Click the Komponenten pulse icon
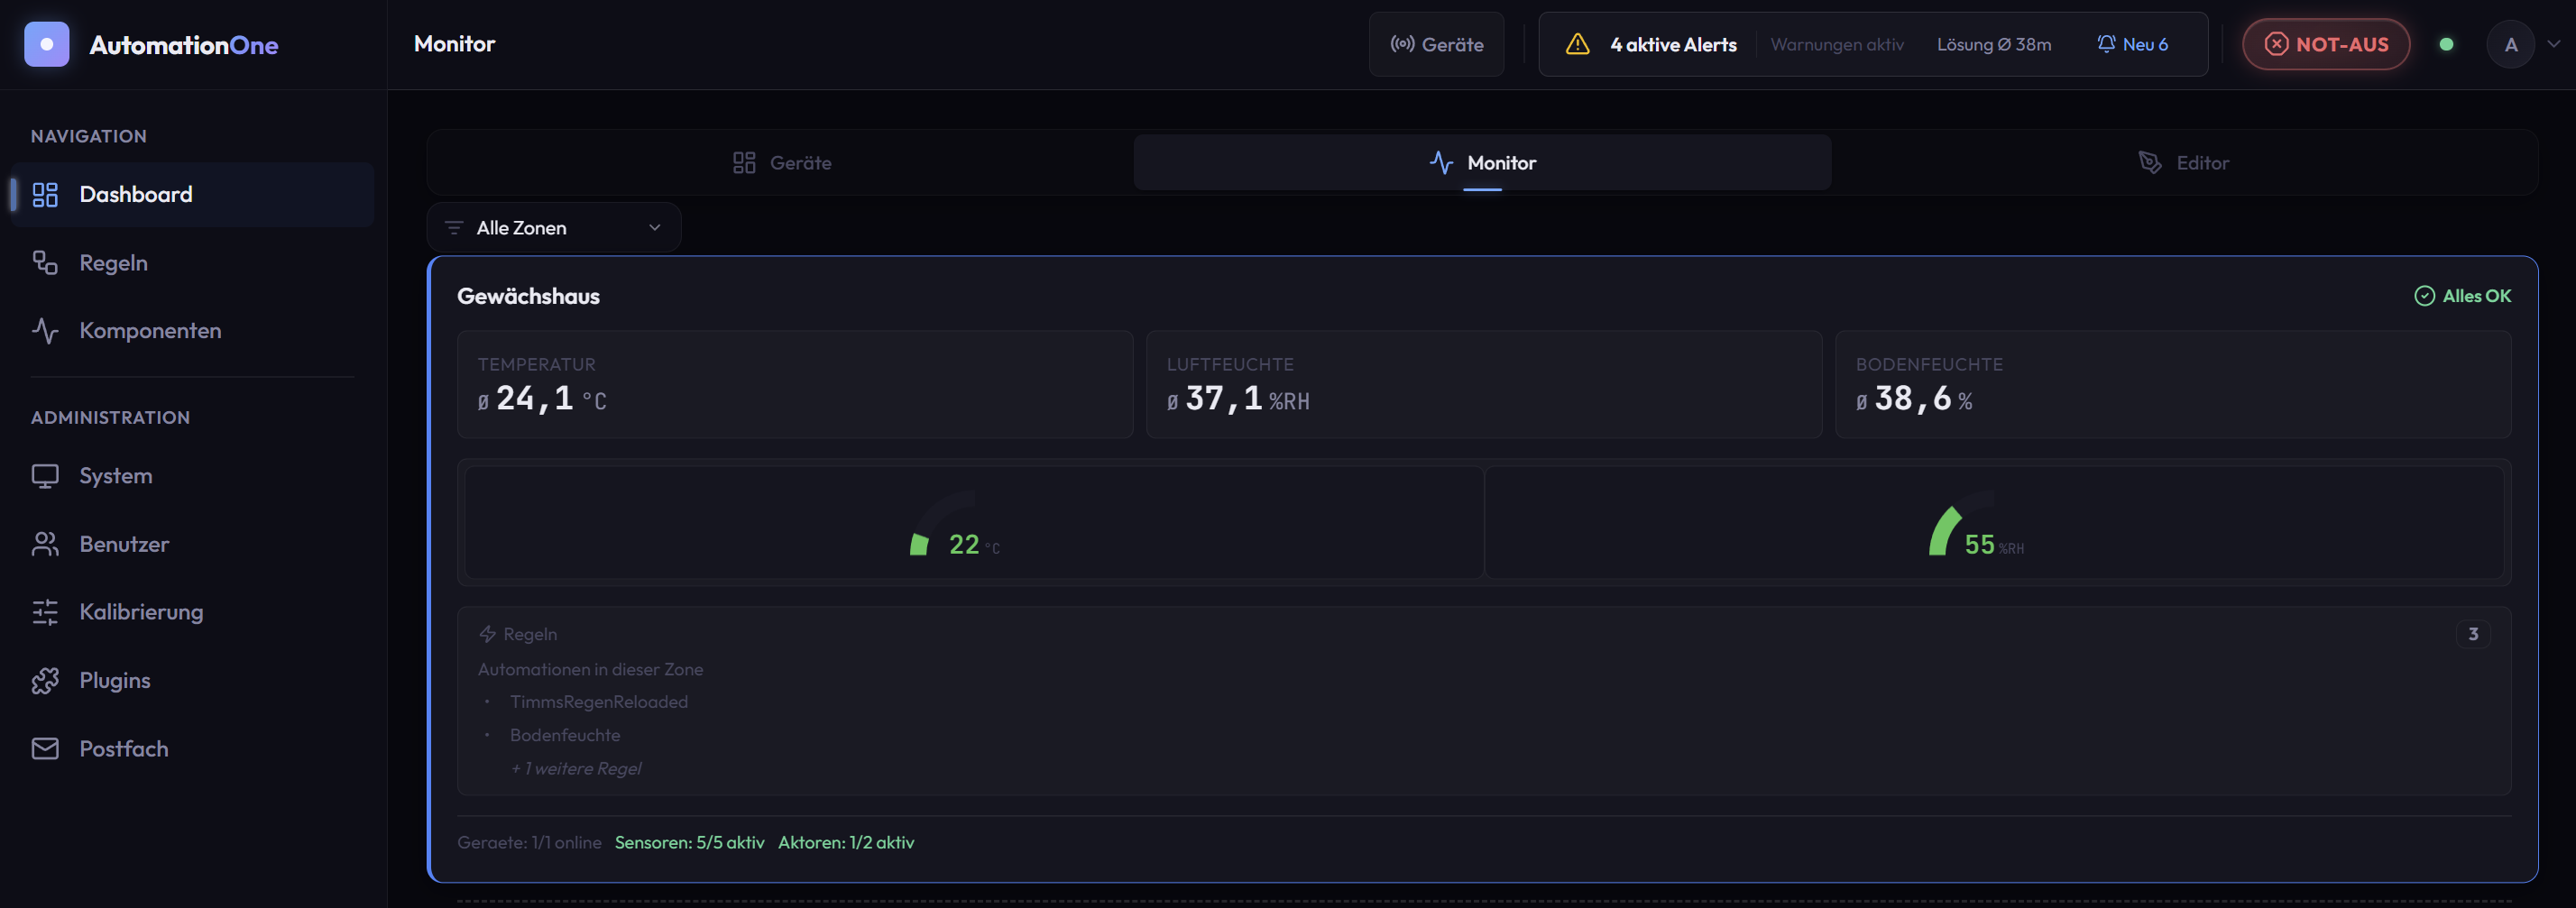 pyautogui.click(x=45, y=330)
